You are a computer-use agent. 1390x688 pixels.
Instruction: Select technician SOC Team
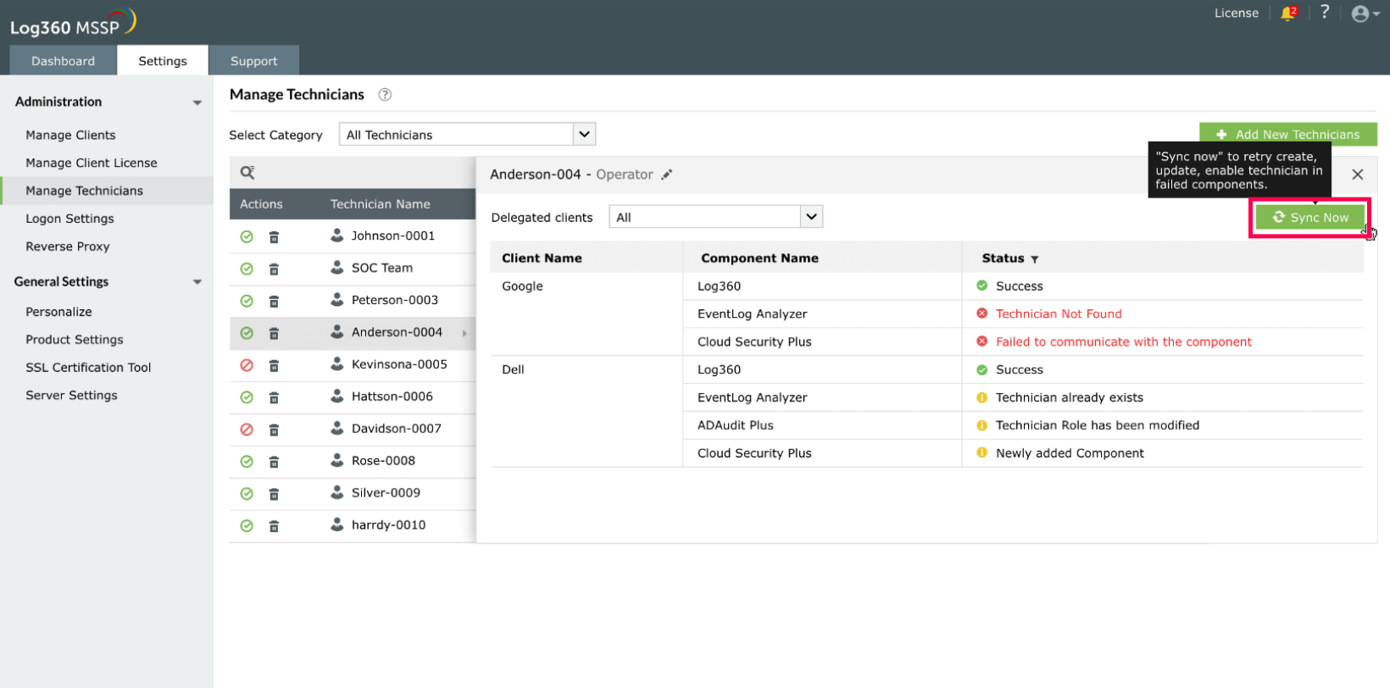pos(382,269)
